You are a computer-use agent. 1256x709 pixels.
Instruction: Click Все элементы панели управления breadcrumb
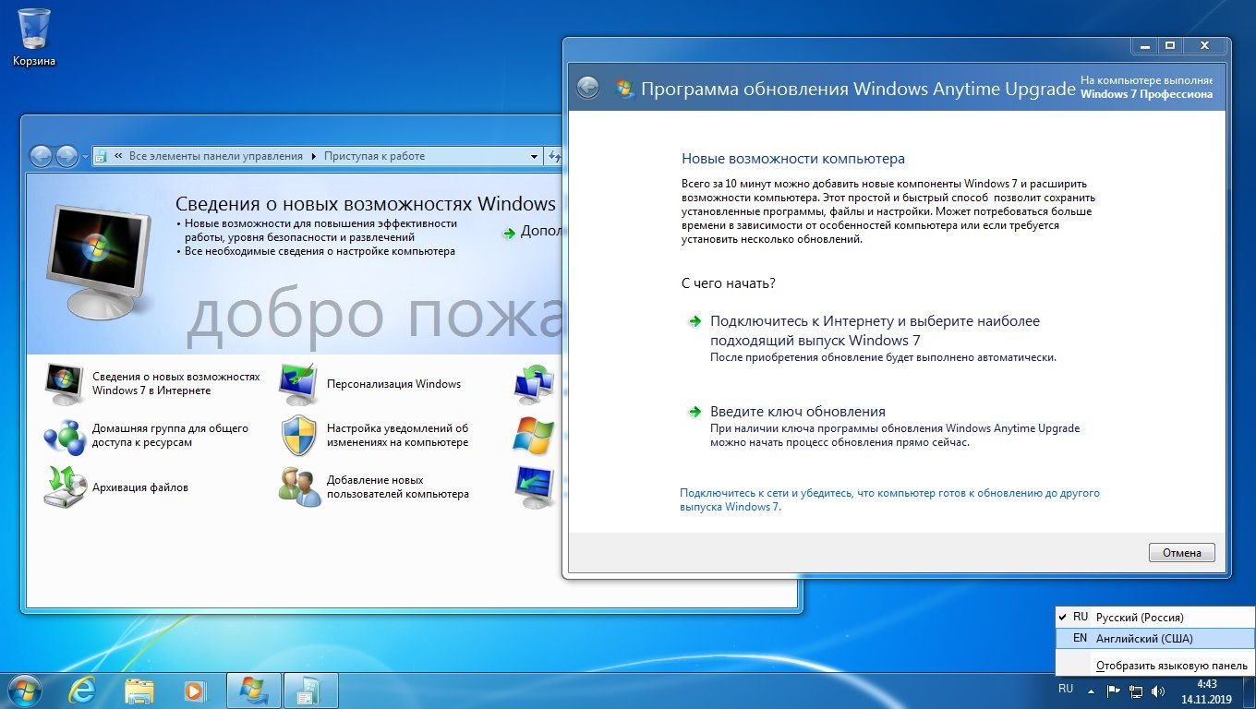click(216, 156)
